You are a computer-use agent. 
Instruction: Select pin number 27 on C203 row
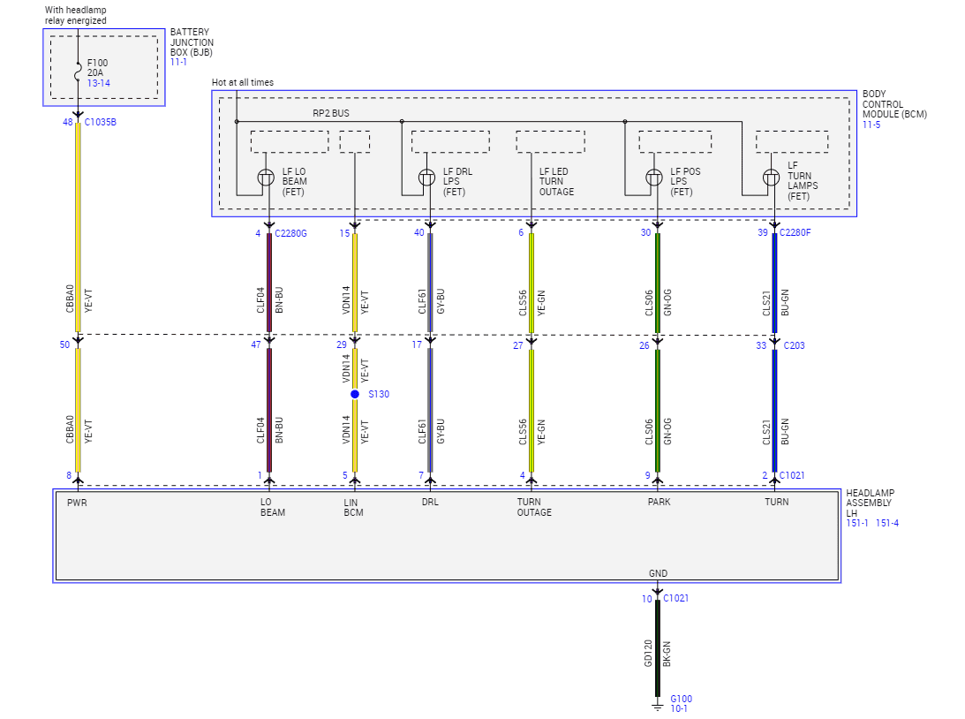coord(518,345)
